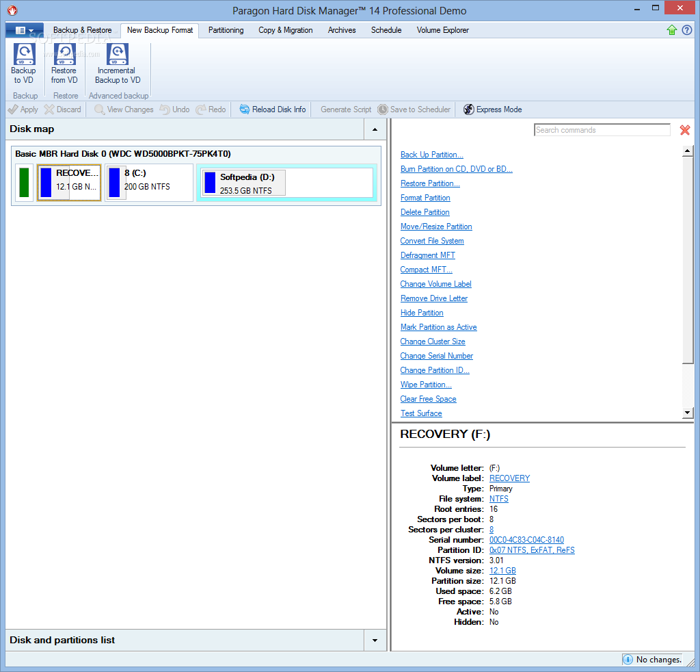Click the Paragon app icon in the title bar
700x672 pixels.
[x=12, y=10]
